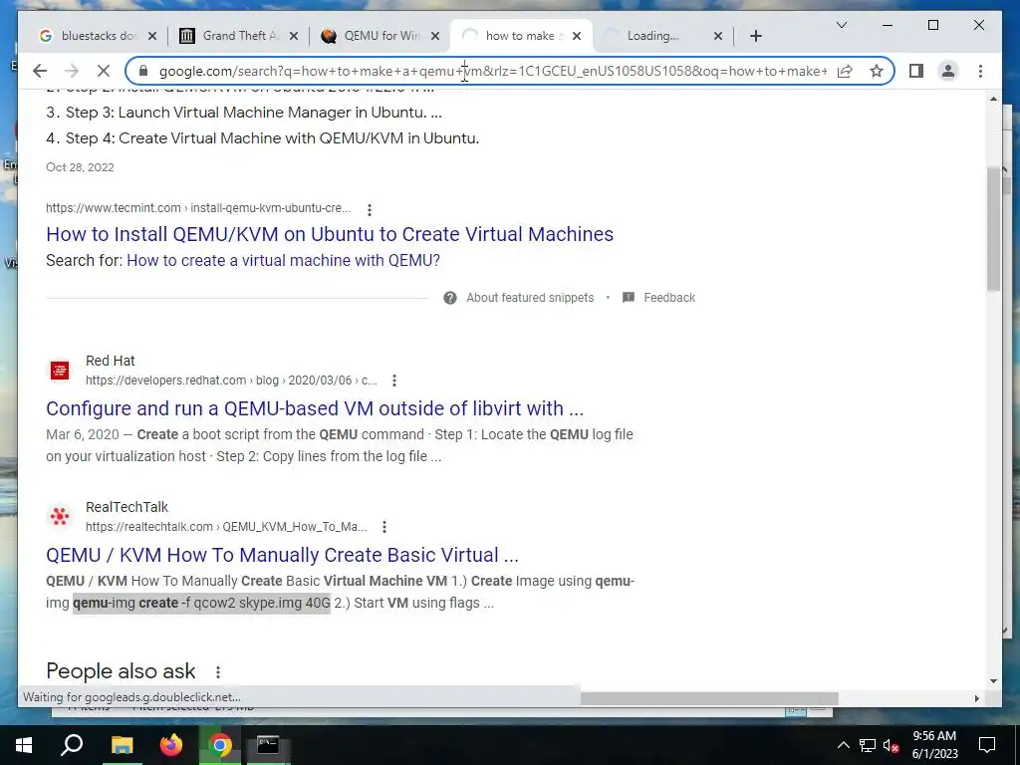Click the scroll down arrow
The height and width of the screenshot is (765, 1020).
pyautogui.click(x=993, y=681)
